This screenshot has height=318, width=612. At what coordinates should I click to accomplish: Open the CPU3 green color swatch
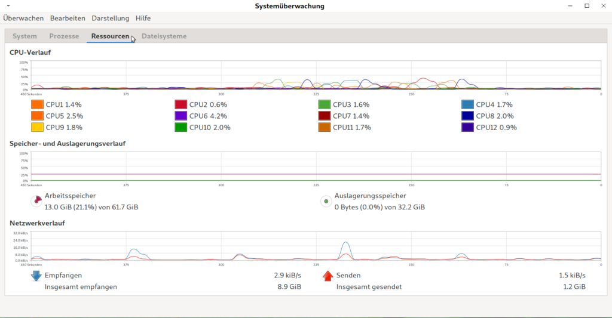coord(325,104)
